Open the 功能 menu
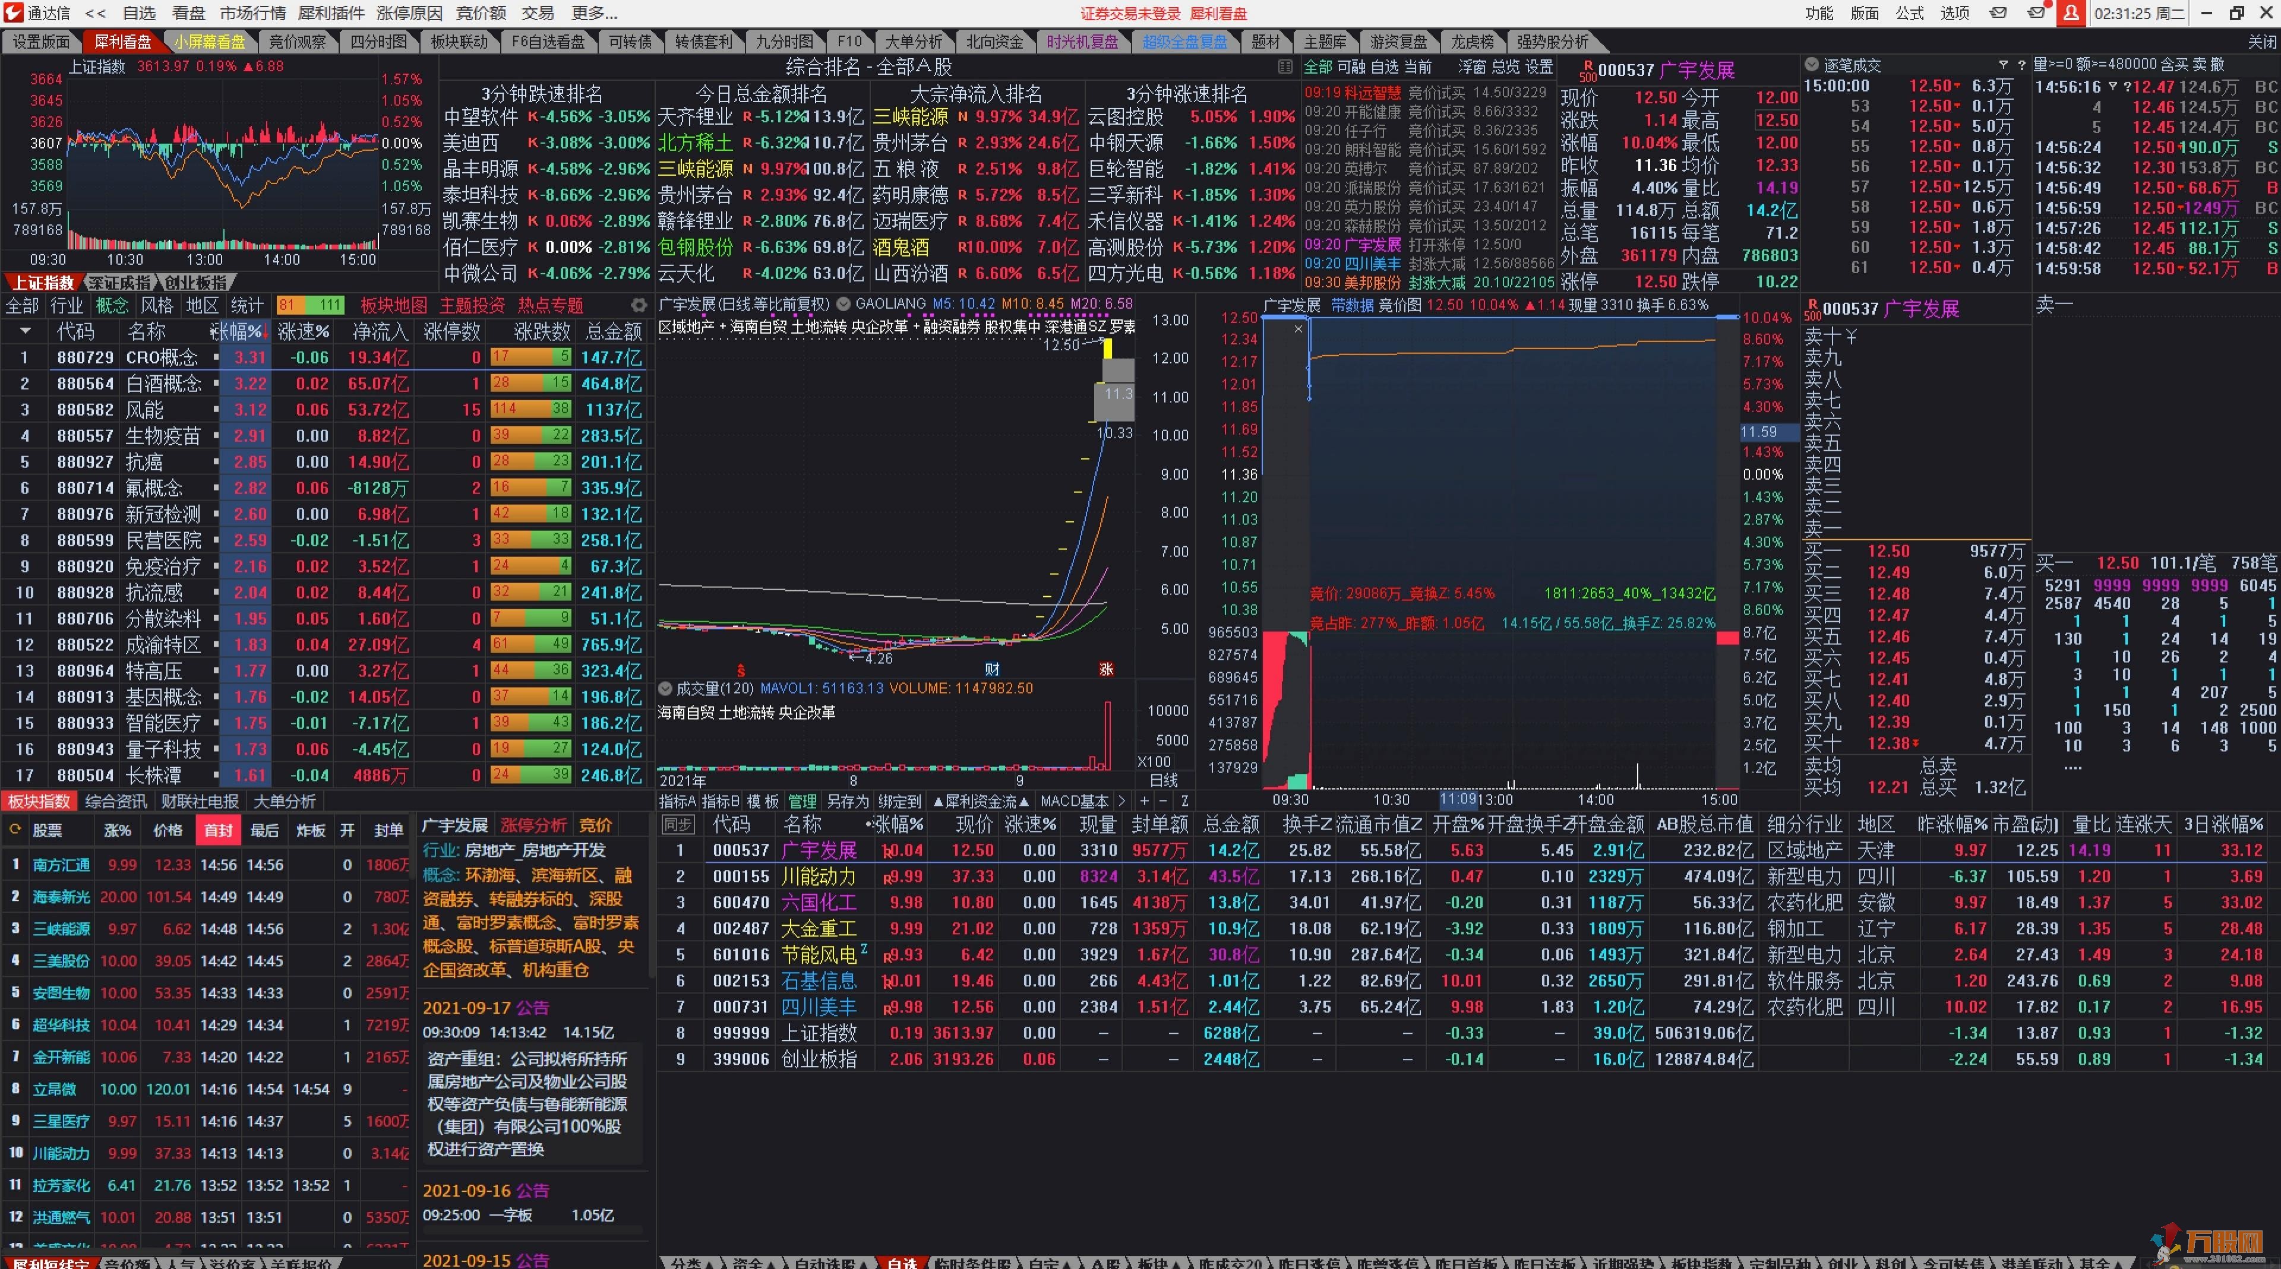Screen dimensions: 2281x1269 click(1819, 13)
